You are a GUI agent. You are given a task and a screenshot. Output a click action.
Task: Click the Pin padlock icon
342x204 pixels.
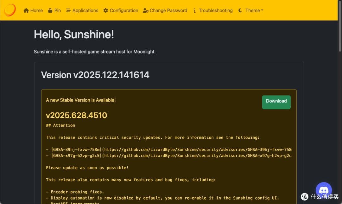point(50,10)
